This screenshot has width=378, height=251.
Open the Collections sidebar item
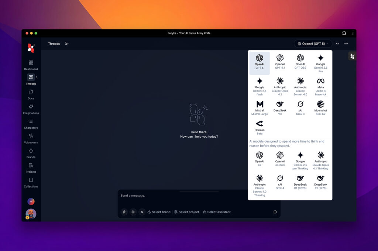[x=31, y=182]
